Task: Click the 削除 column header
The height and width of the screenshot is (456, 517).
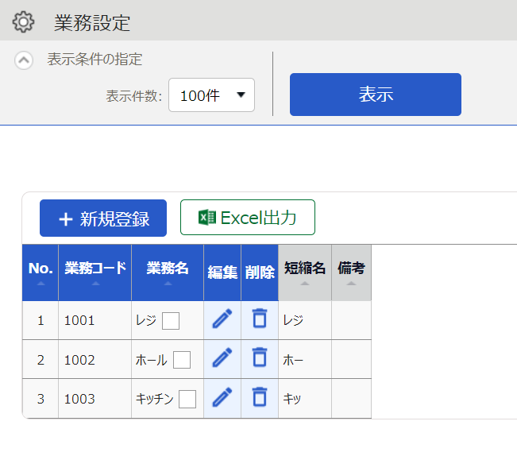Action: click(x=260, y=272)
